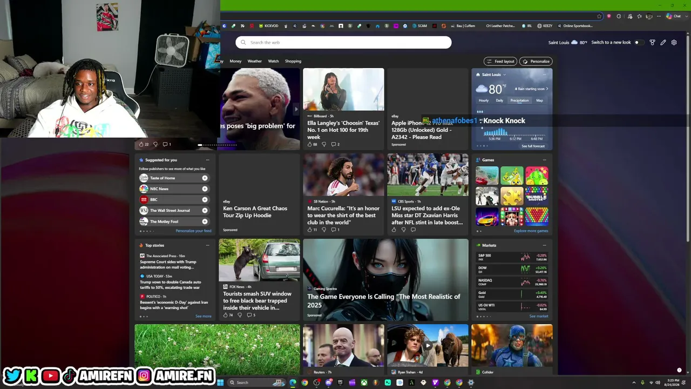Launch the jigsaw puzzle game tile
This screenshot has width=691, height=389.
click(512, 196)
